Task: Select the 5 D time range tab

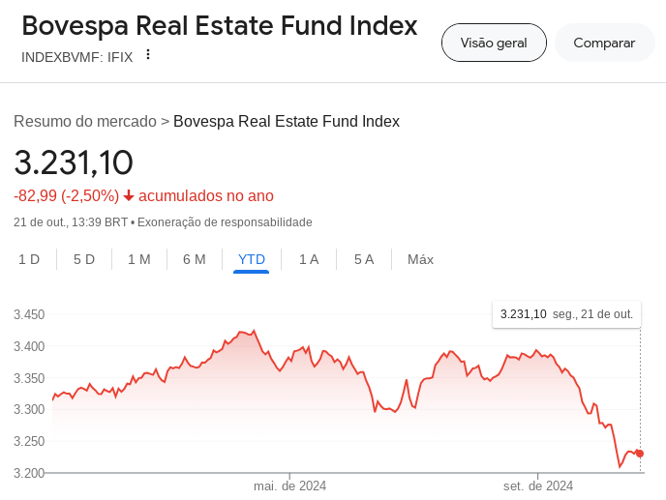Action: pyautogui.click(x=84, y=259)
